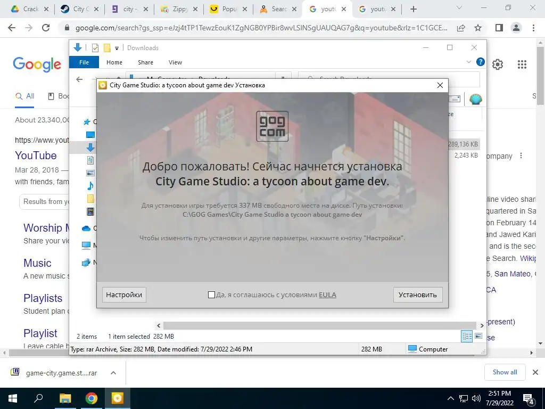Select My Computer in Explorer sidebar

(86, 246)
